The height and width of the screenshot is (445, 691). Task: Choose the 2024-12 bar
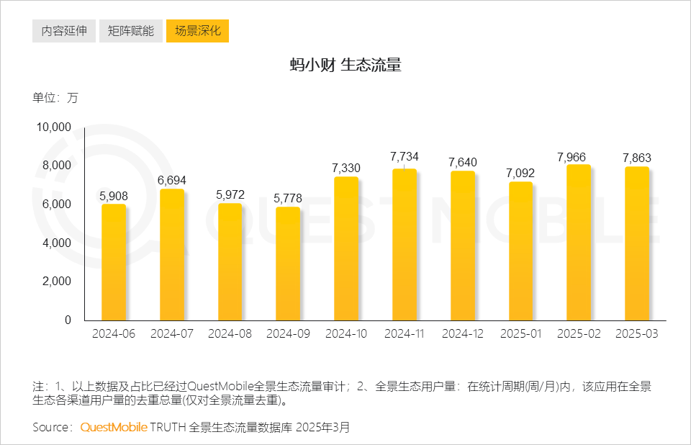(463, 246)
